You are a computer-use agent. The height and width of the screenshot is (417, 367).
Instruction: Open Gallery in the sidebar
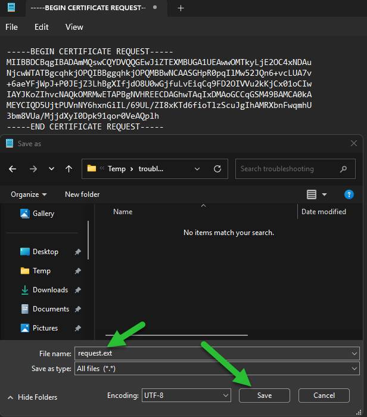click(x=37, y=214)
